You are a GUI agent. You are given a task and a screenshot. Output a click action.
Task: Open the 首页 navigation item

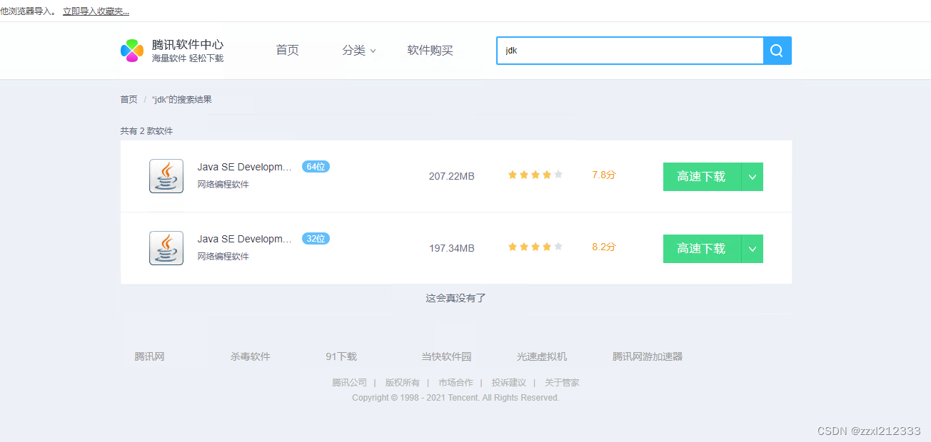(x=288, y=51)
